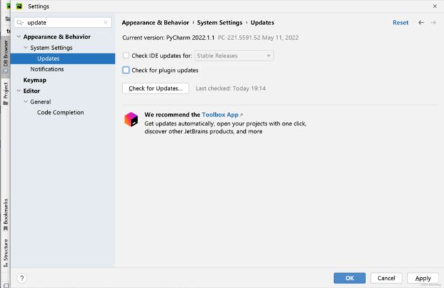The width and height of the screenshot is (444, 288).
Task: Close the Settings dialog
Action: tap(434, 6)
